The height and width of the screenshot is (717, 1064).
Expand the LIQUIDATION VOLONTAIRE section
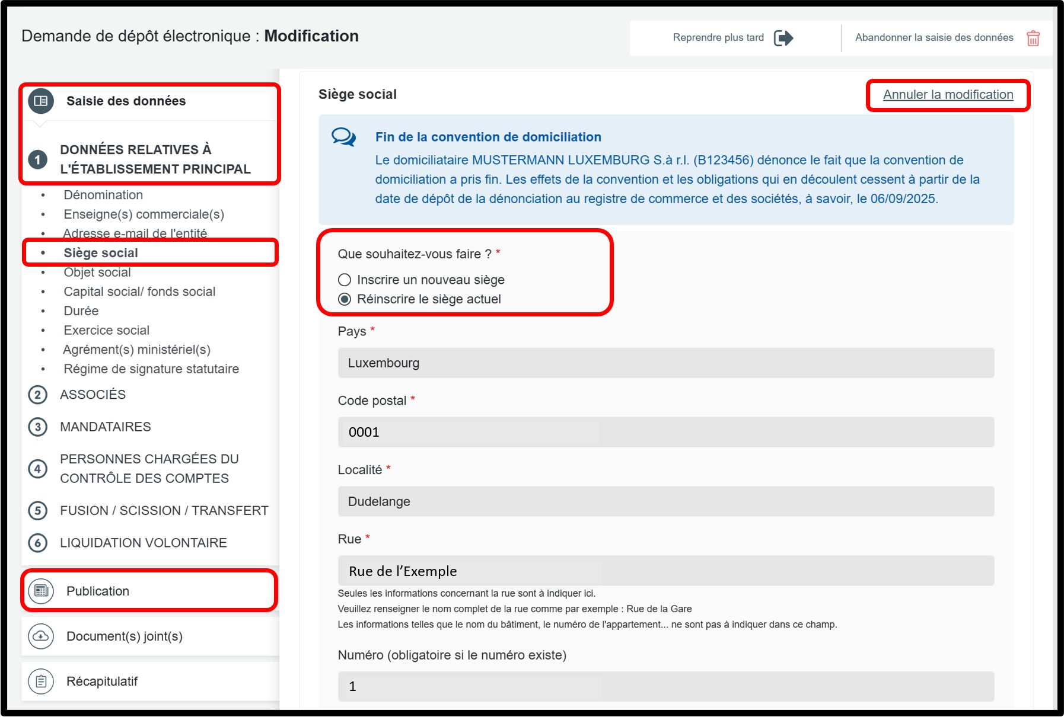143,543
